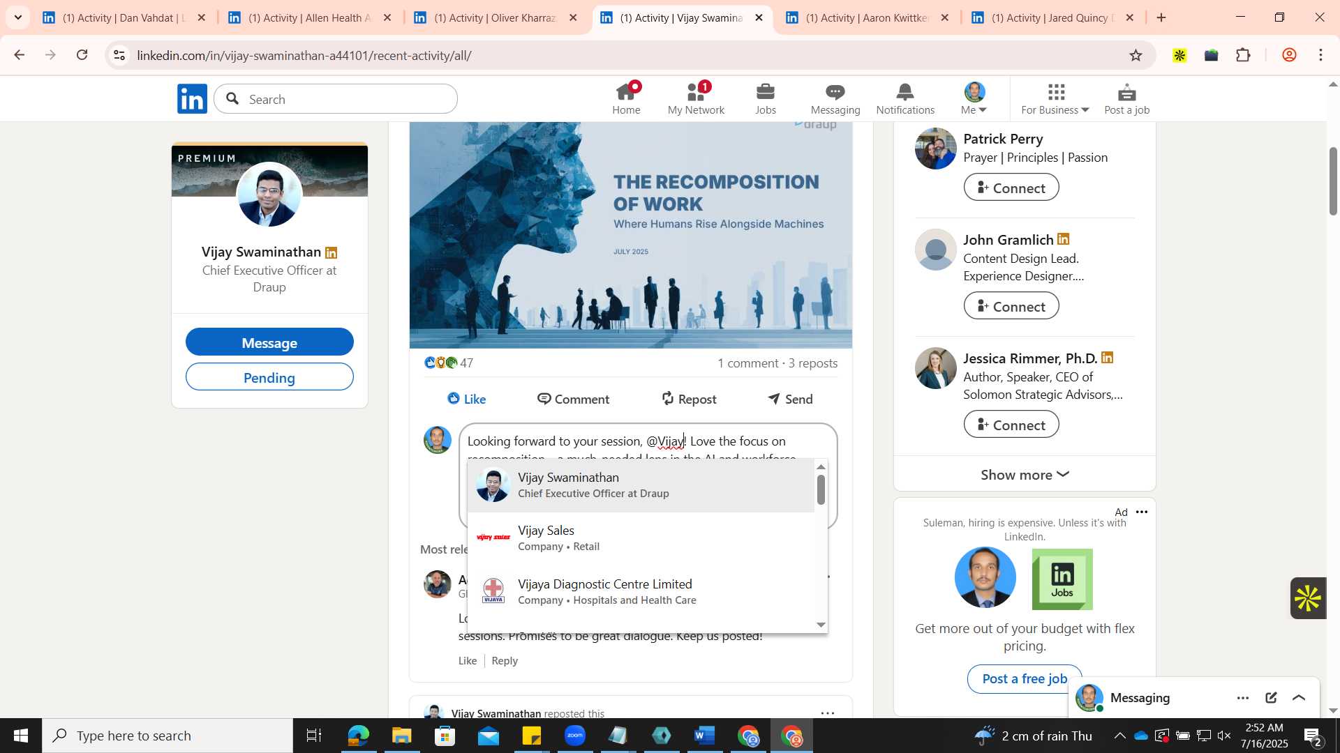Open Messaging overlay options dots
The width and height of the screenshot is (1340, 753).
click(x=1243, y=698)
